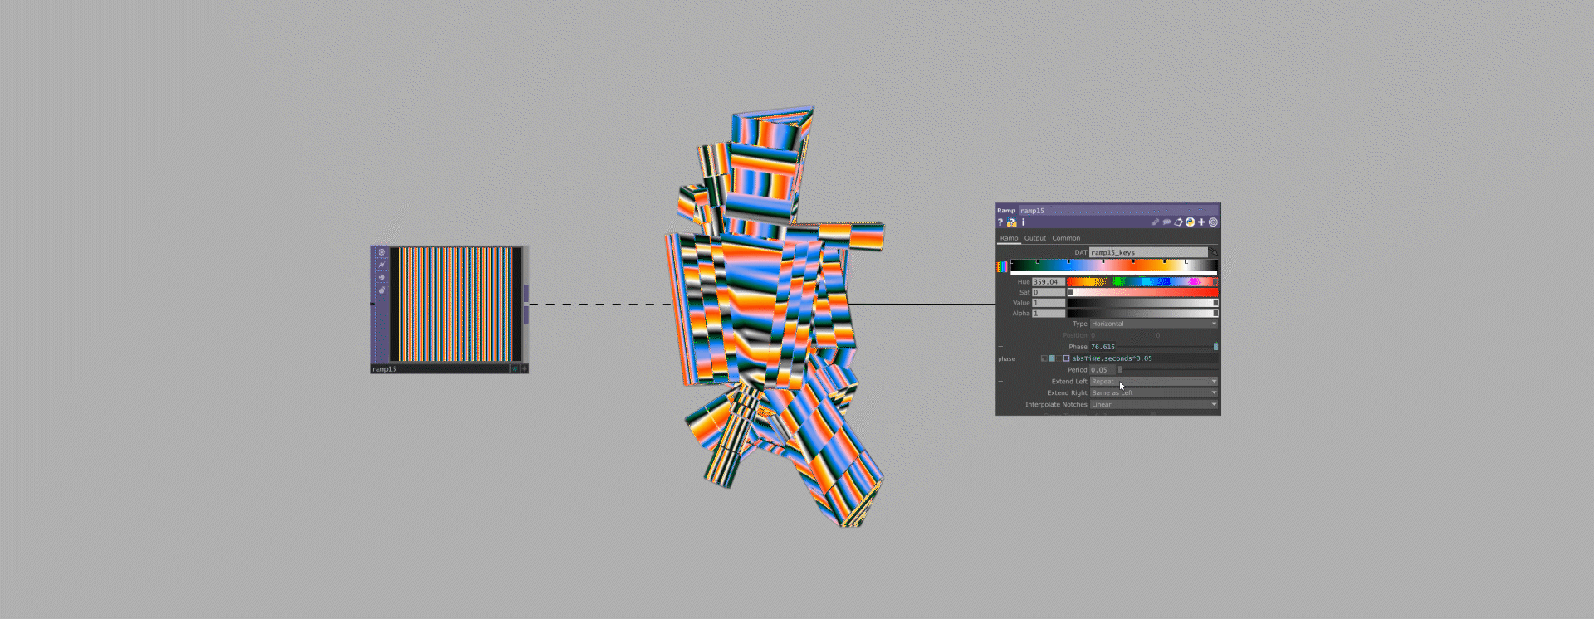Select expression mode cyan square for phase
The image size is (1594, 619).
click(x=1052, y=358)
